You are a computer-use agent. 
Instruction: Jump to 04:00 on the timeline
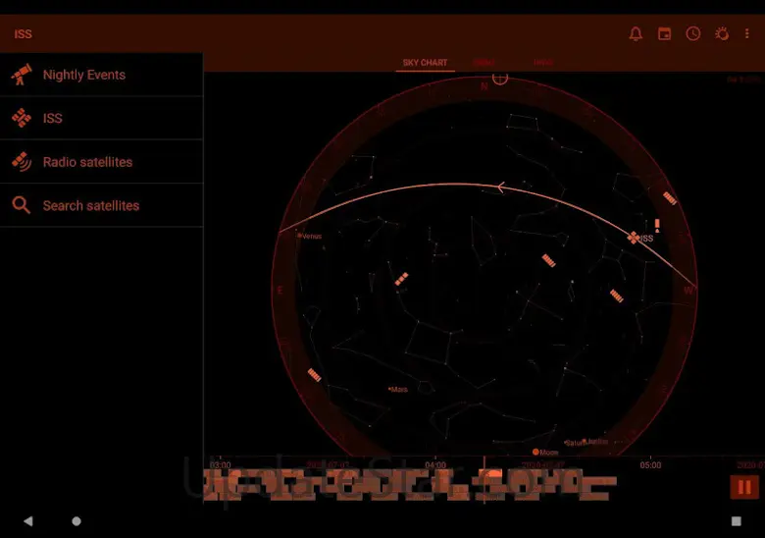pos(435,464)
